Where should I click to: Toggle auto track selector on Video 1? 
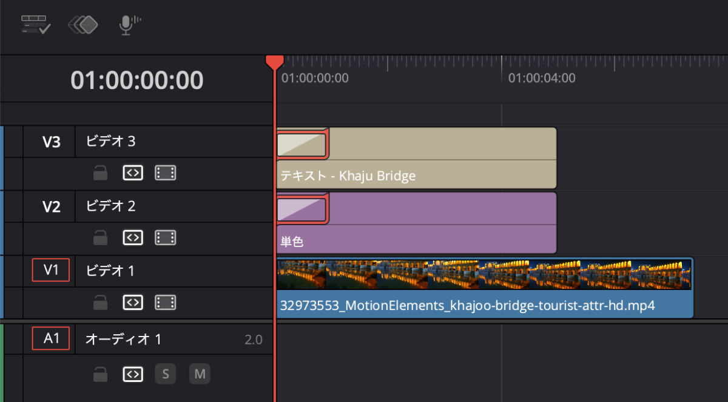132,302
